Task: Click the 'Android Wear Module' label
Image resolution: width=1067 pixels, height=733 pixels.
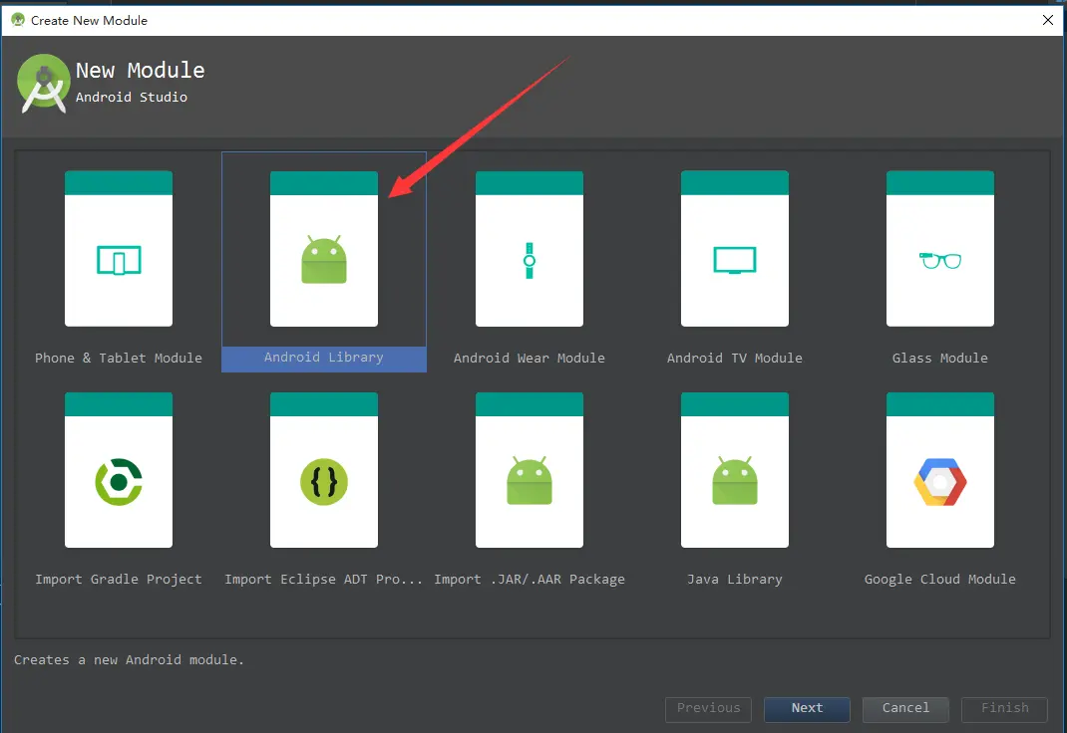Action: (x=530, y=358)
